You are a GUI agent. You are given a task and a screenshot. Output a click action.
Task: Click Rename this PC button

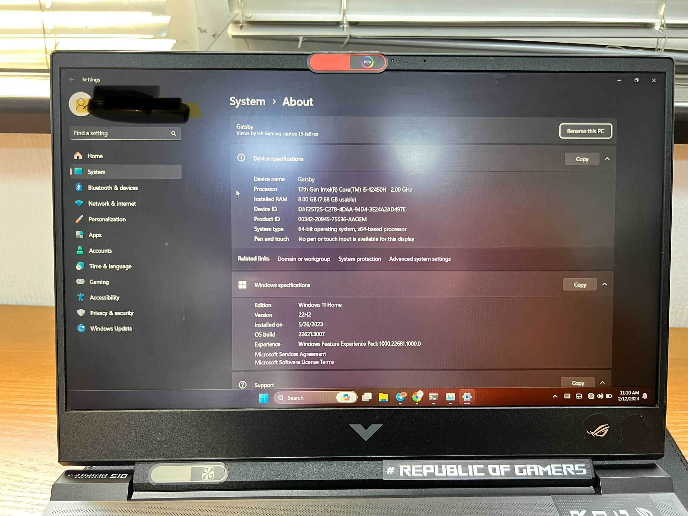[x=585, y=131]
